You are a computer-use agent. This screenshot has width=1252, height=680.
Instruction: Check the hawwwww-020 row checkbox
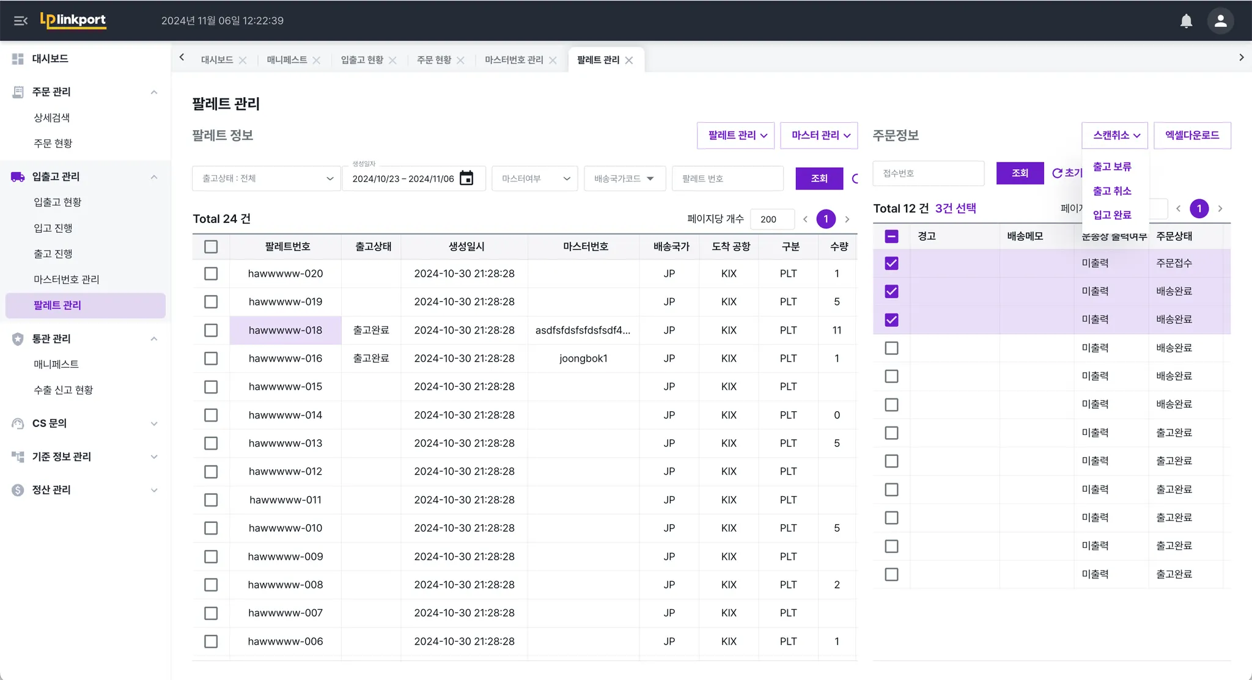[211, 274]
